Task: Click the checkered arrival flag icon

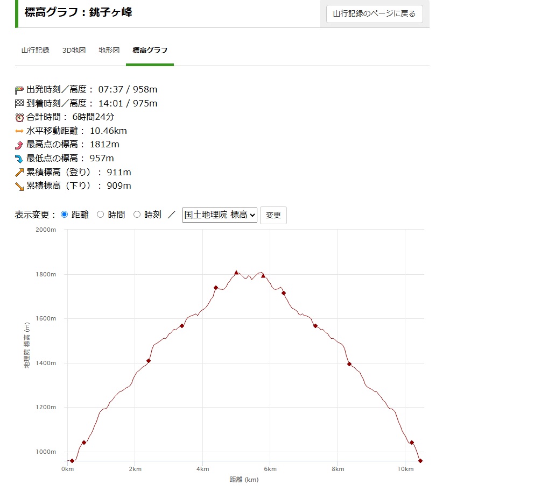Action: (19, 103)
